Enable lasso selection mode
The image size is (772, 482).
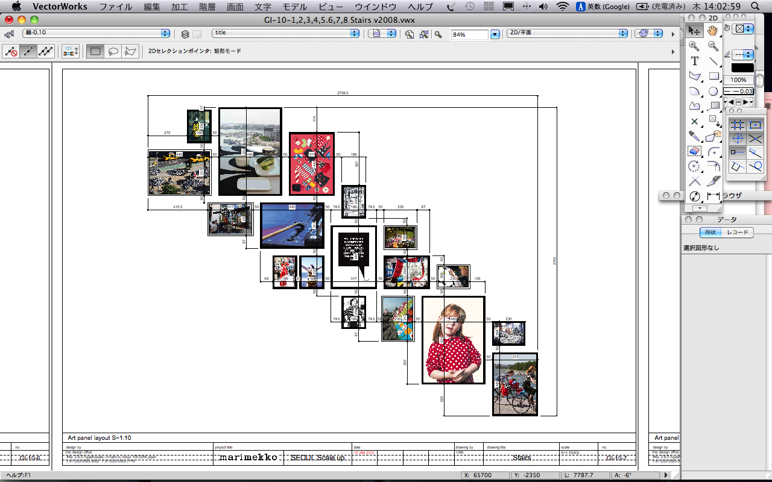click(x=113, y=52)
